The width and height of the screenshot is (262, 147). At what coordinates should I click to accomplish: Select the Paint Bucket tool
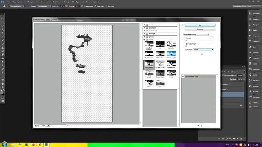(2, 58)
